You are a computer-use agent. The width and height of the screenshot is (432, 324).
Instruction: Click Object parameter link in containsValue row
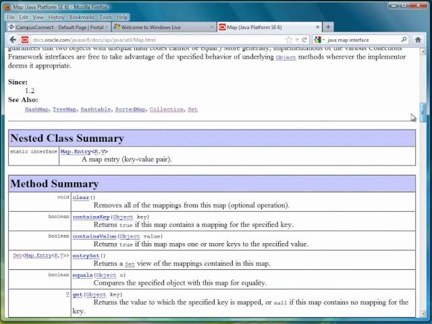(130, 236)
